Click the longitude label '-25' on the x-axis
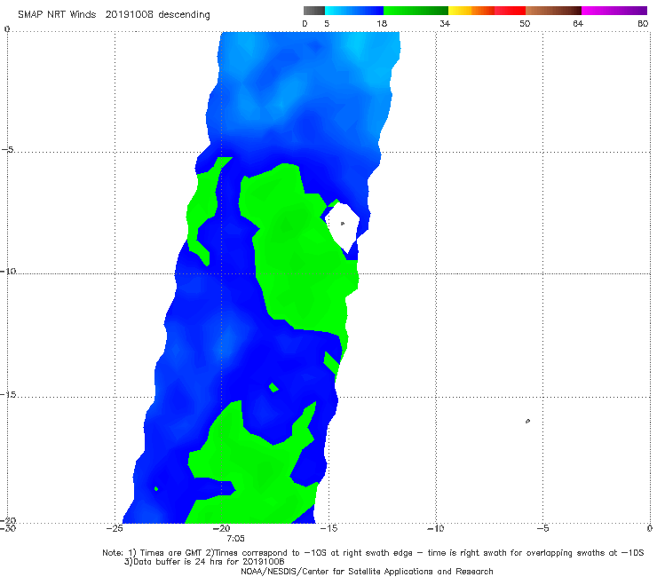 coord(115,528)
